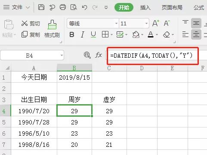Toggle middle vertical align
Screen dimensions: 207x155
pyautogui.click(x=196, y=23)
